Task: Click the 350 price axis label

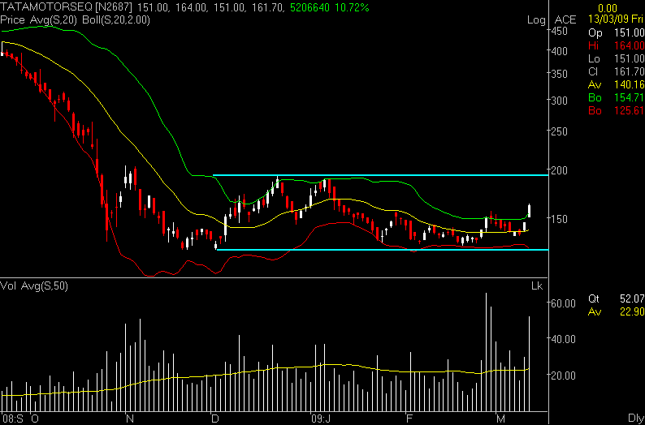Action: [x=561, y=74]
